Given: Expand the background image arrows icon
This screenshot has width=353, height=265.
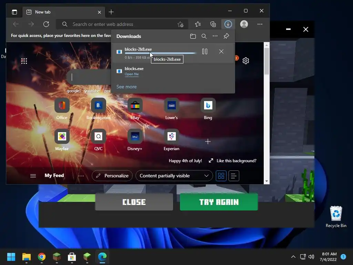Looking at the screenshot, I should point(211,160).
